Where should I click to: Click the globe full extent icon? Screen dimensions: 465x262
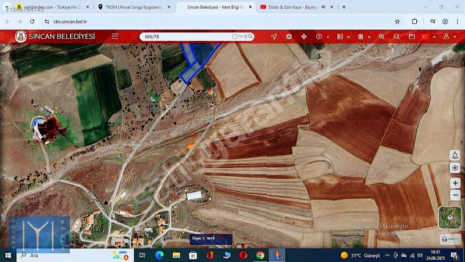pyautogui.click(x=289, y=37)
